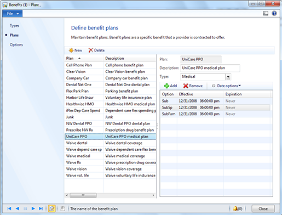Screen dimensions: 282x215
Task: Click the Plan name field UniCare PPO
Action: 201,59
